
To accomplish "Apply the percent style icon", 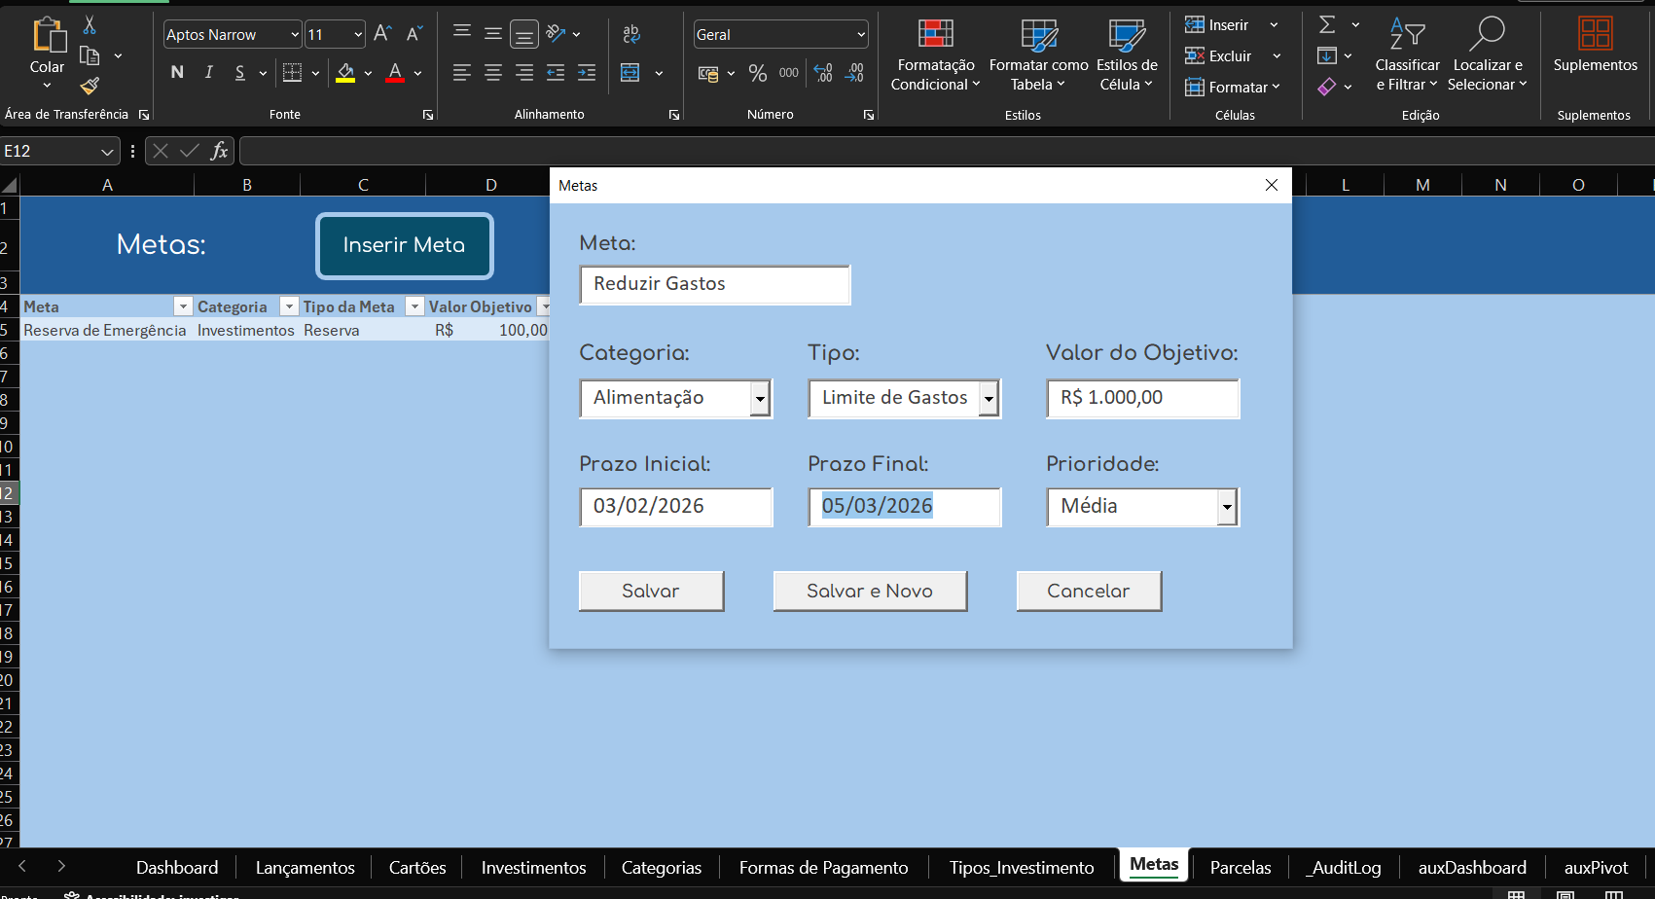I will [x=758, y=73].
